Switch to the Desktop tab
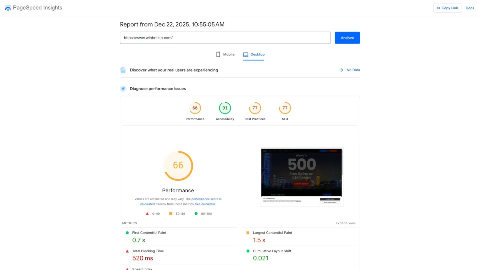 (x=253, y=54)
